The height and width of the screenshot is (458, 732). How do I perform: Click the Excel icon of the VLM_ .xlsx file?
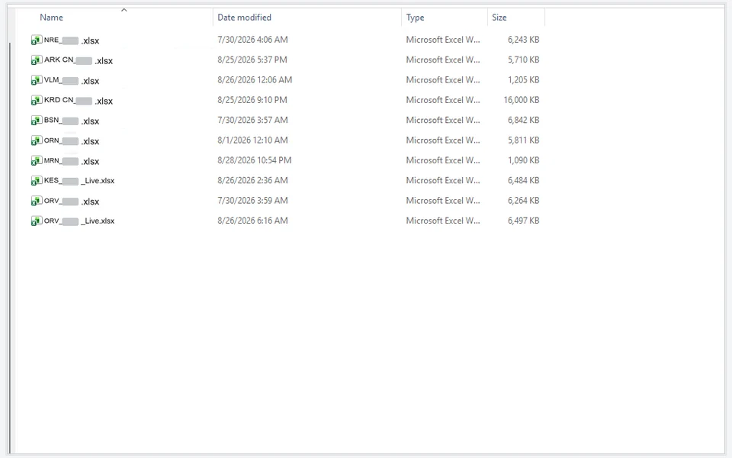click(x=37, y=80)
